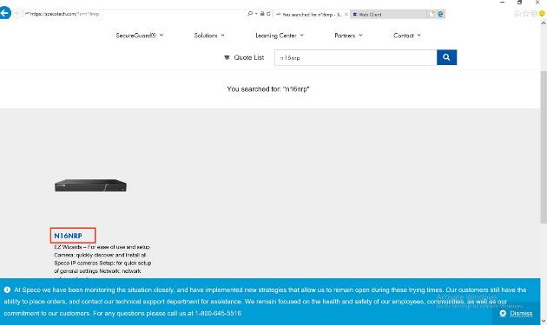This screenshot has width=547, height=325.
Task: Open the N16NRP product link
Action: click(68, 236)
